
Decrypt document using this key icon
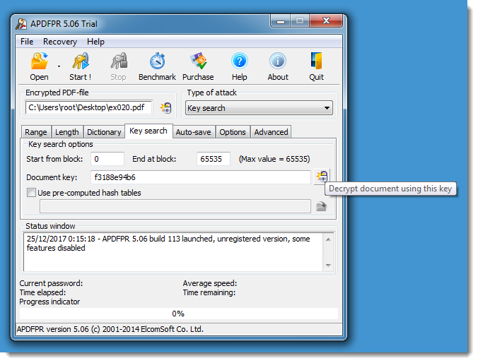[x=322, y=177]
